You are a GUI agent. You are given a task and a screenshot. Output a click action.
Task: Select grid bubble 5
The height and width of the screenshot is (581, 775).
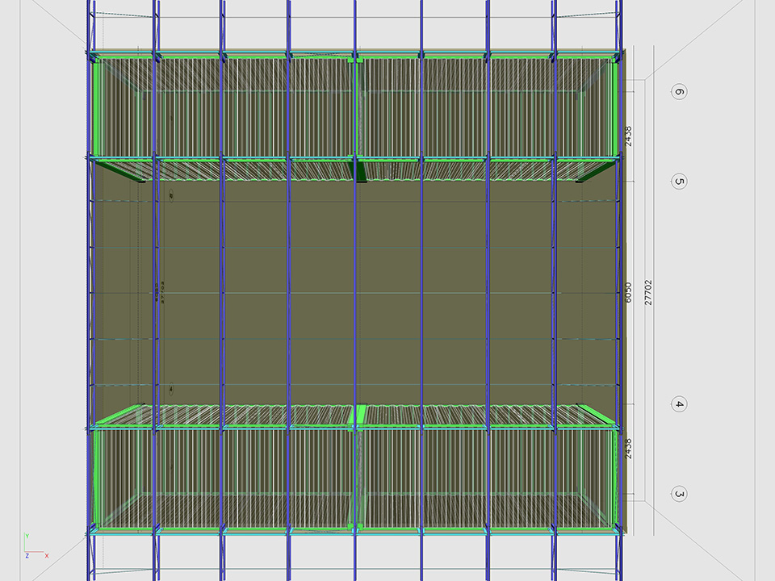679,182
